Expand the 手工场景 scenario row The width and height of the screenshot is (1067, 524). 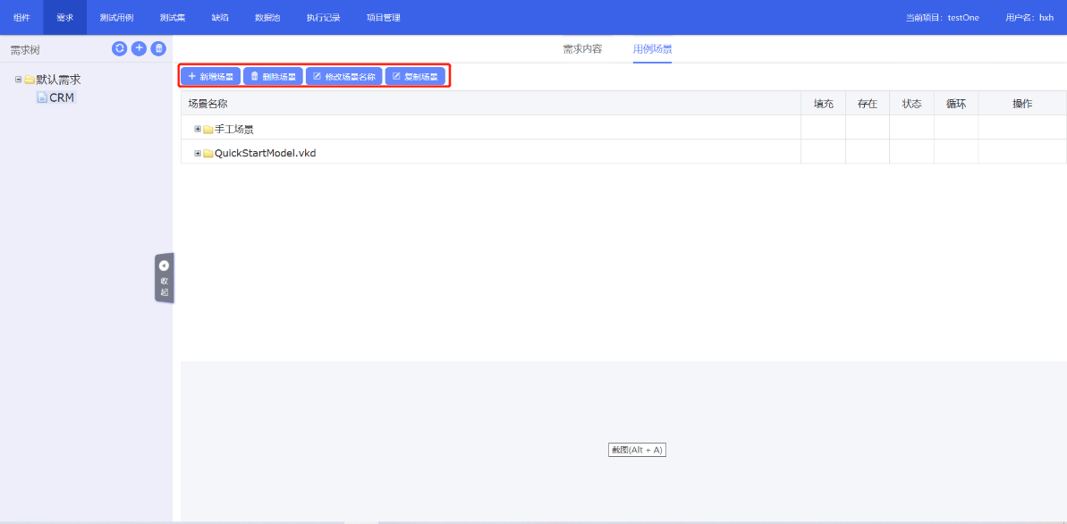[x=198, y=129]
